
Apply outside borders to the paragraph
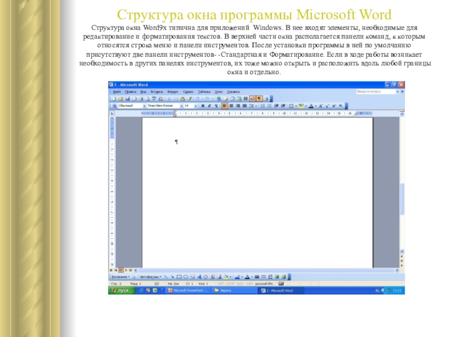point(291,106)
